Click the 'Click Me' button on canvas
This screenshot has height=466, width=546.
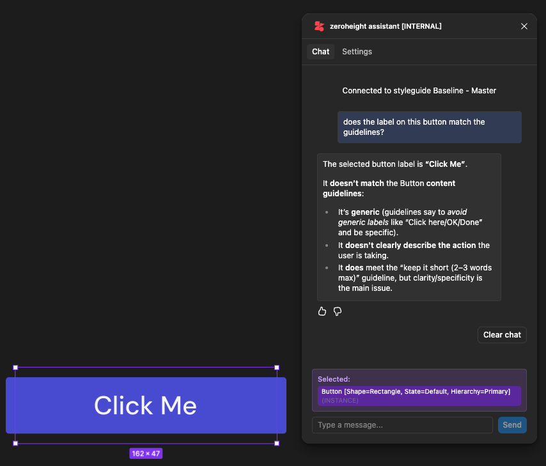146,405
